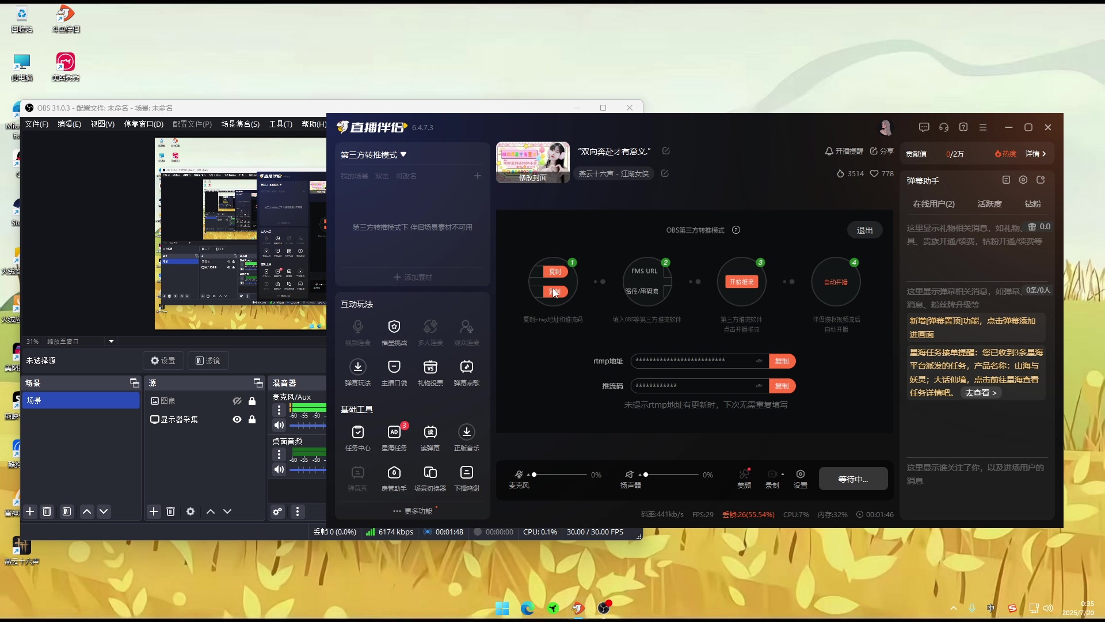Copy the rtmp地址
The width and height of the screenshot is (1105, 622).
click(x=782, y=361)
